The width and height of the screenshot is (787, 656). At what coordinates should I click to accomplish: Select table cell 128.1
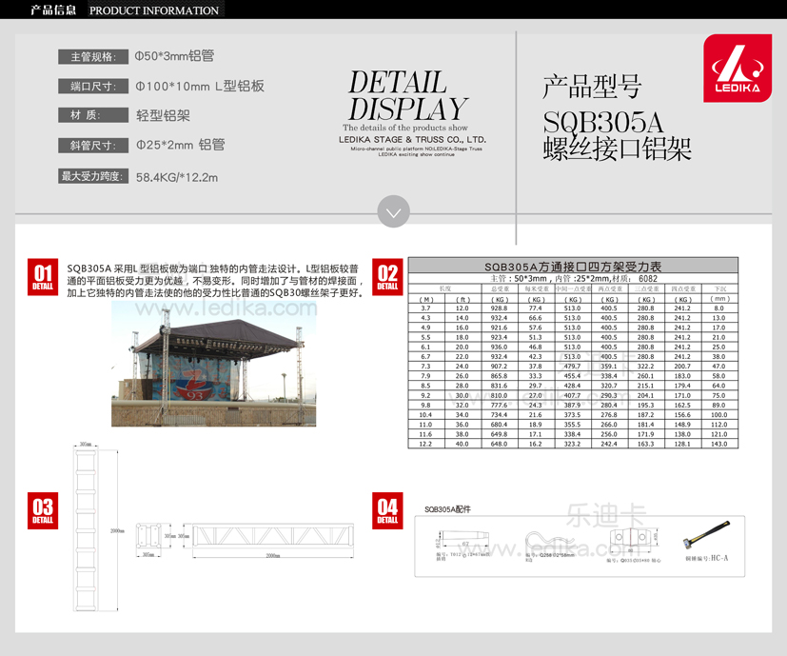(x=682, y=444)
